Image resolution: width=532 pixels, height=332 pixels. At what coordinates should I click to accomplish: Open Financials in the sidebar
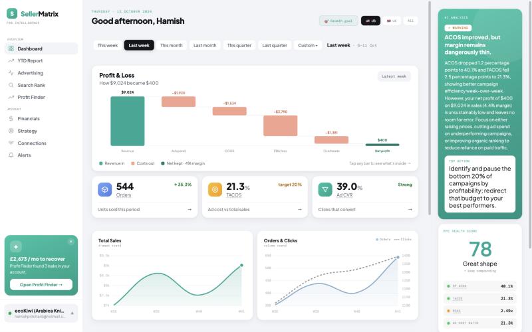click(41, 119)
